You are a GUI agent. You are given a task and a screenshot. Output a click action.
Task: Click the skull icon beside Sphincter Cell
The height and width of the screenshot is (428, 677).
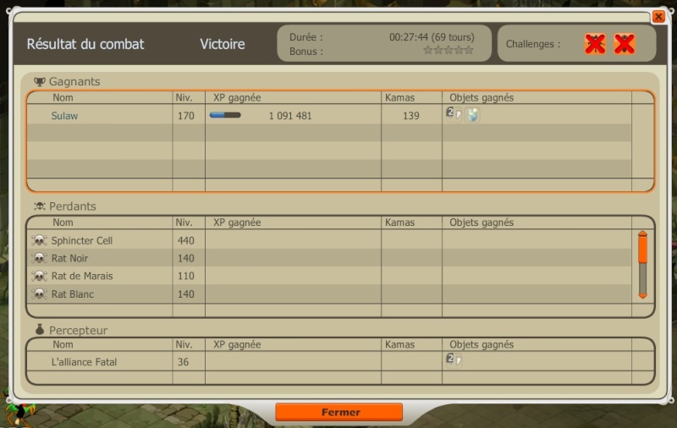pyautogui.click(x=39, y=240)
